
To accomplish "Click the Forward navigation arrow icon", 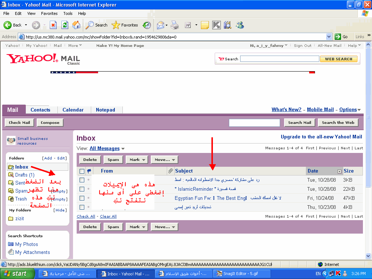I will (x=36, y=25).
